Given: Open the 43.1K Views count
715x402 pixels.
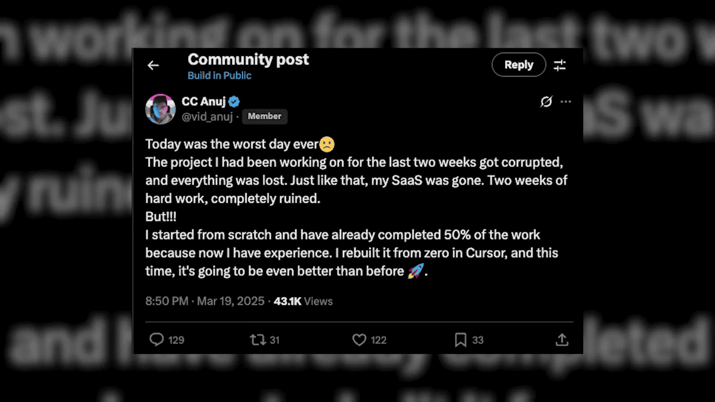Looking at the screenshot, I should (x=303, y=301).
